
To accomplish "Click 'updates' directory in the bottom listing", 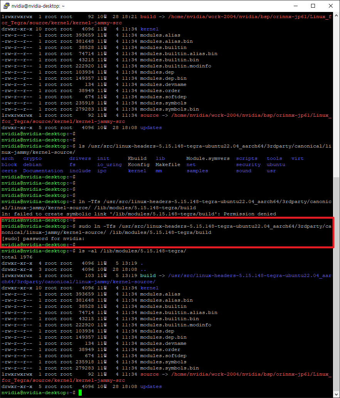I will (x=151, y=386).
